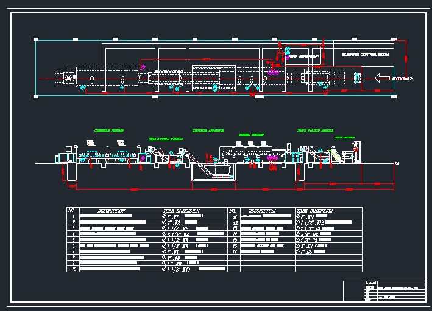The image size is (432, 311).
Task: Click the title block at the bottom right
Action: coord(384,291)
